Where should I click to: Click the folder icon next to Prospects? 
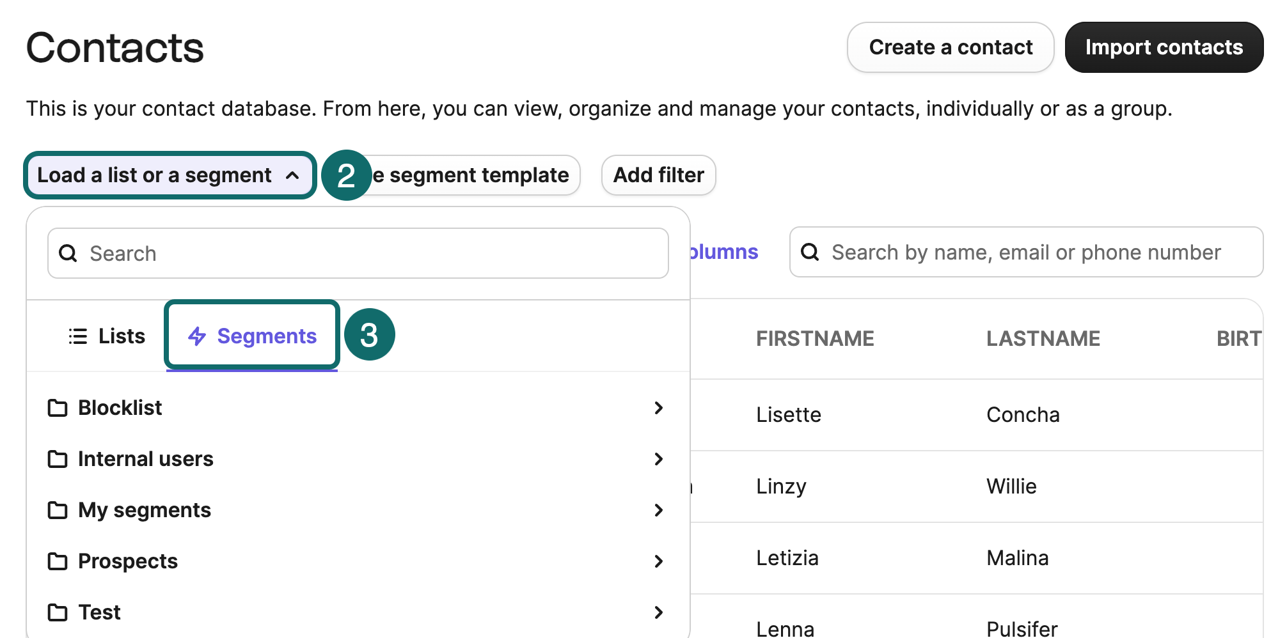(x=58, y=561)
